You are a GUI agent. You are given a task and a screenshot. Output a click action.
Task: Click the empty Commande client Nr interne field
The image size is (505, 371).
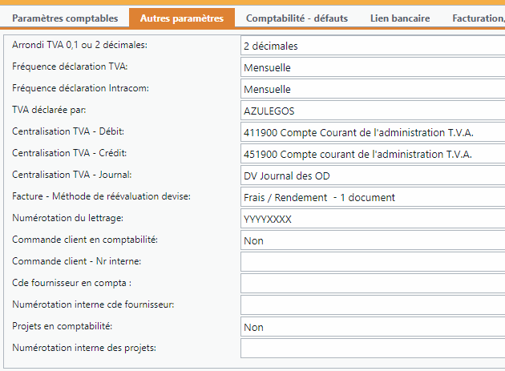(373, 262)
